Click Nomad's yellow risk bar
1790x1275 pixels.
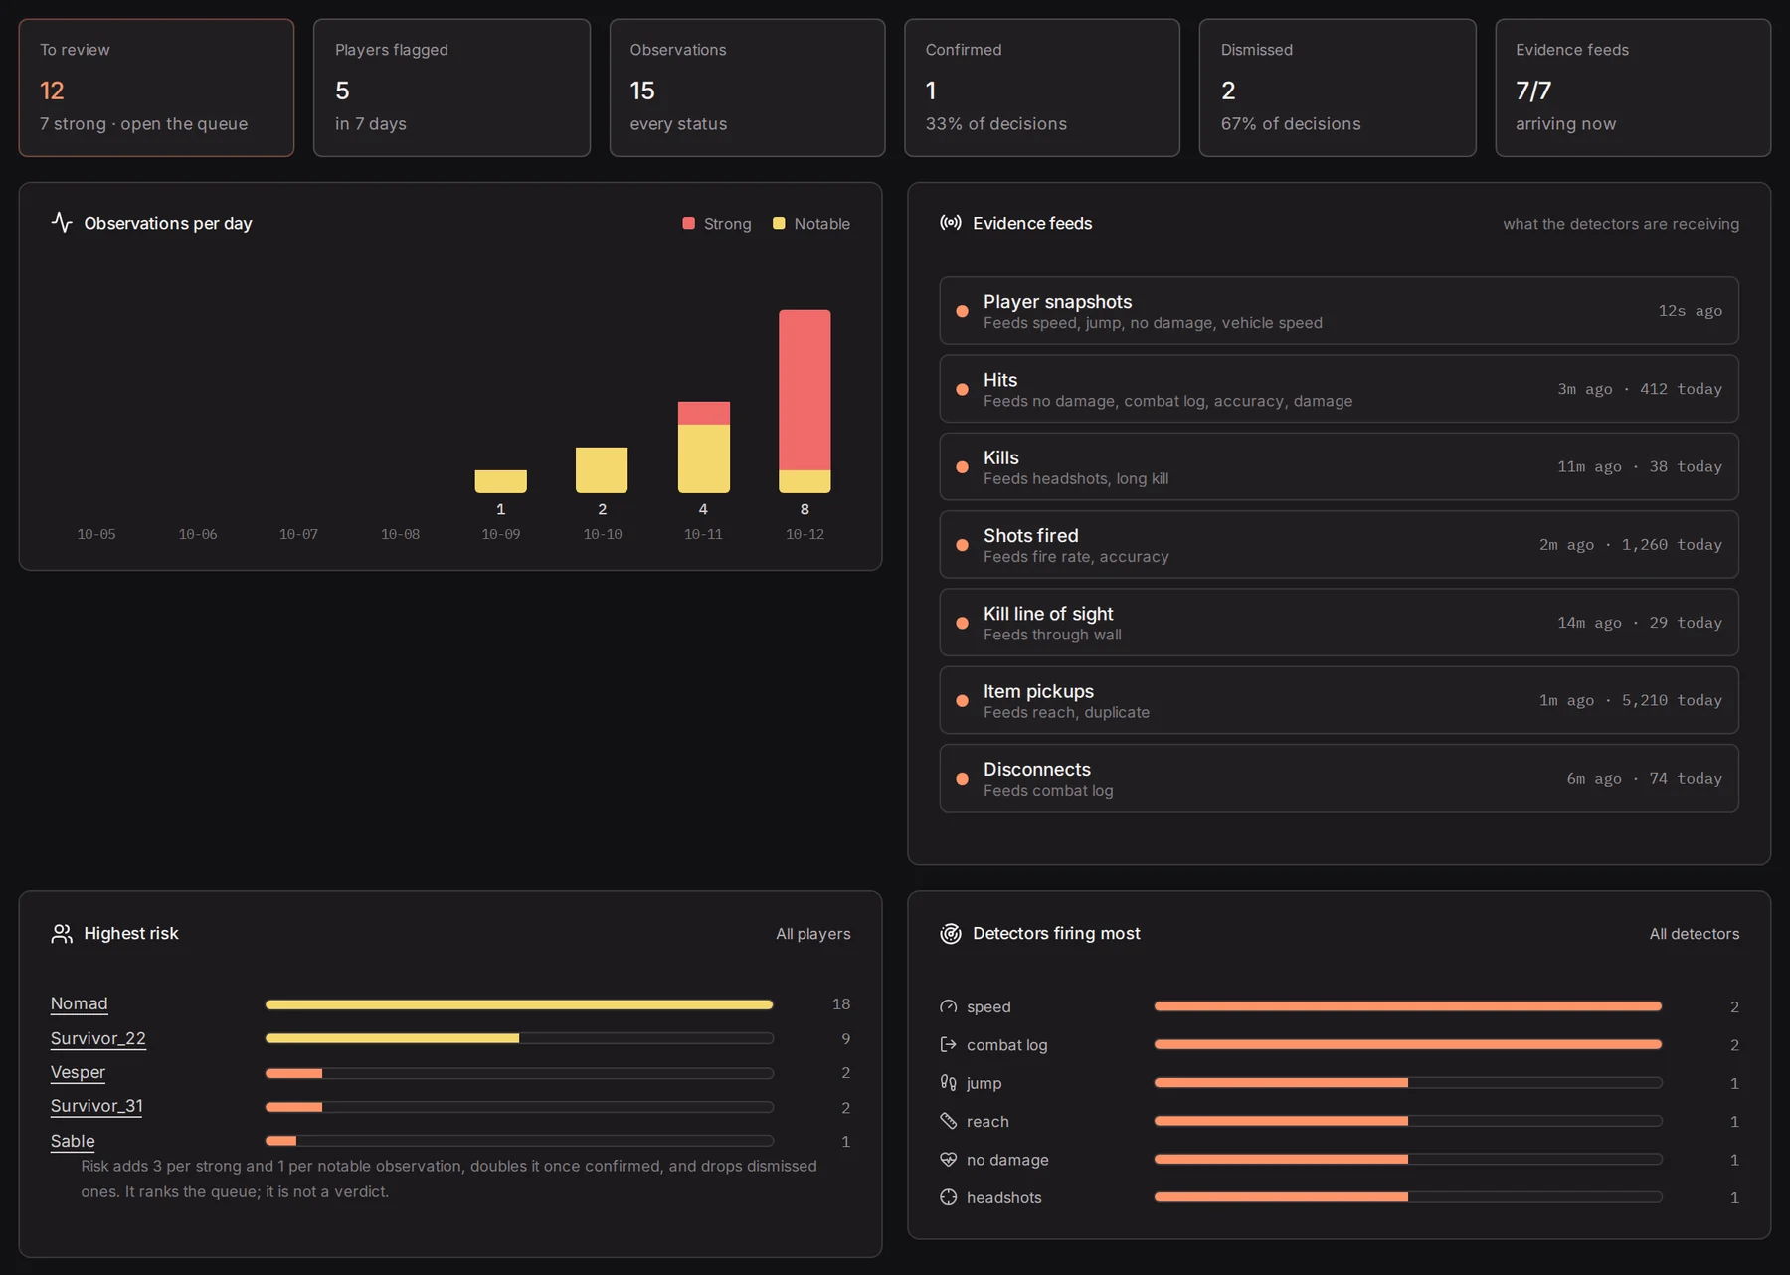point(519,1004)
